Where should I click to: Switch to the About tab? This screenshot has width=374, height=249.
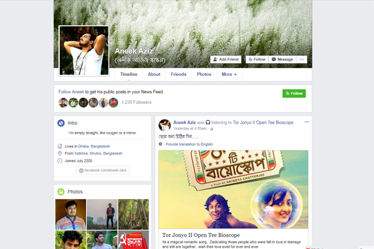tap(154, 74)
